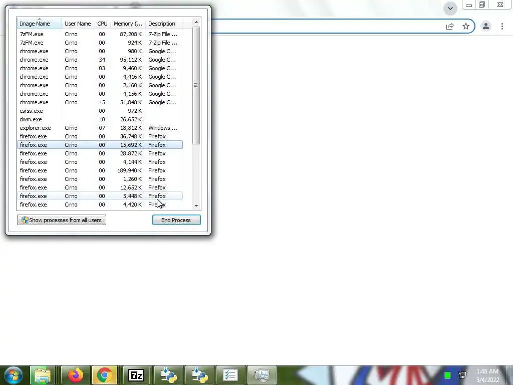Select 7zFM.exe using 87,208 K

point(100,34)
